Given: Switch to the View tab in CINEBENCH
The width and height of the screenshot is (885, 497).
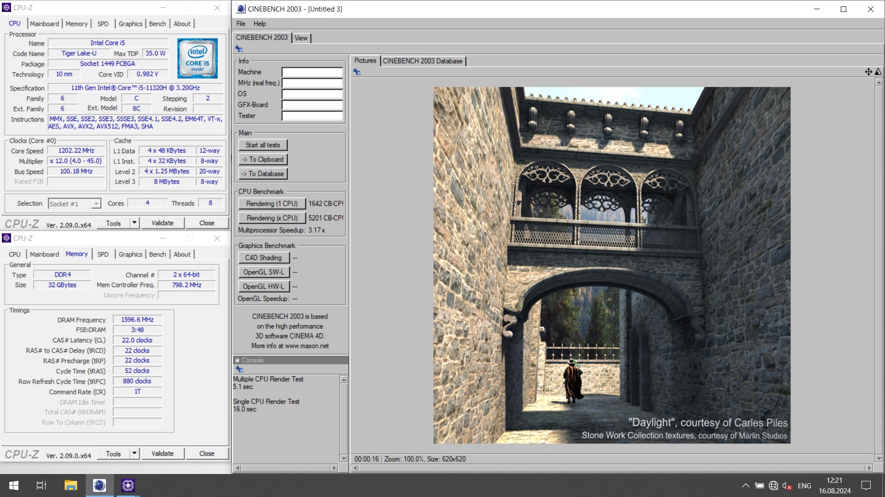Looking at the screenshot, I should click(x=301, y=38).
